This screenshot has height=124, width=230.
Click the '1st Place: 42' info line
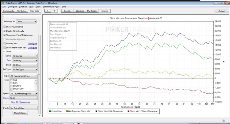click(x=56, y=41)
